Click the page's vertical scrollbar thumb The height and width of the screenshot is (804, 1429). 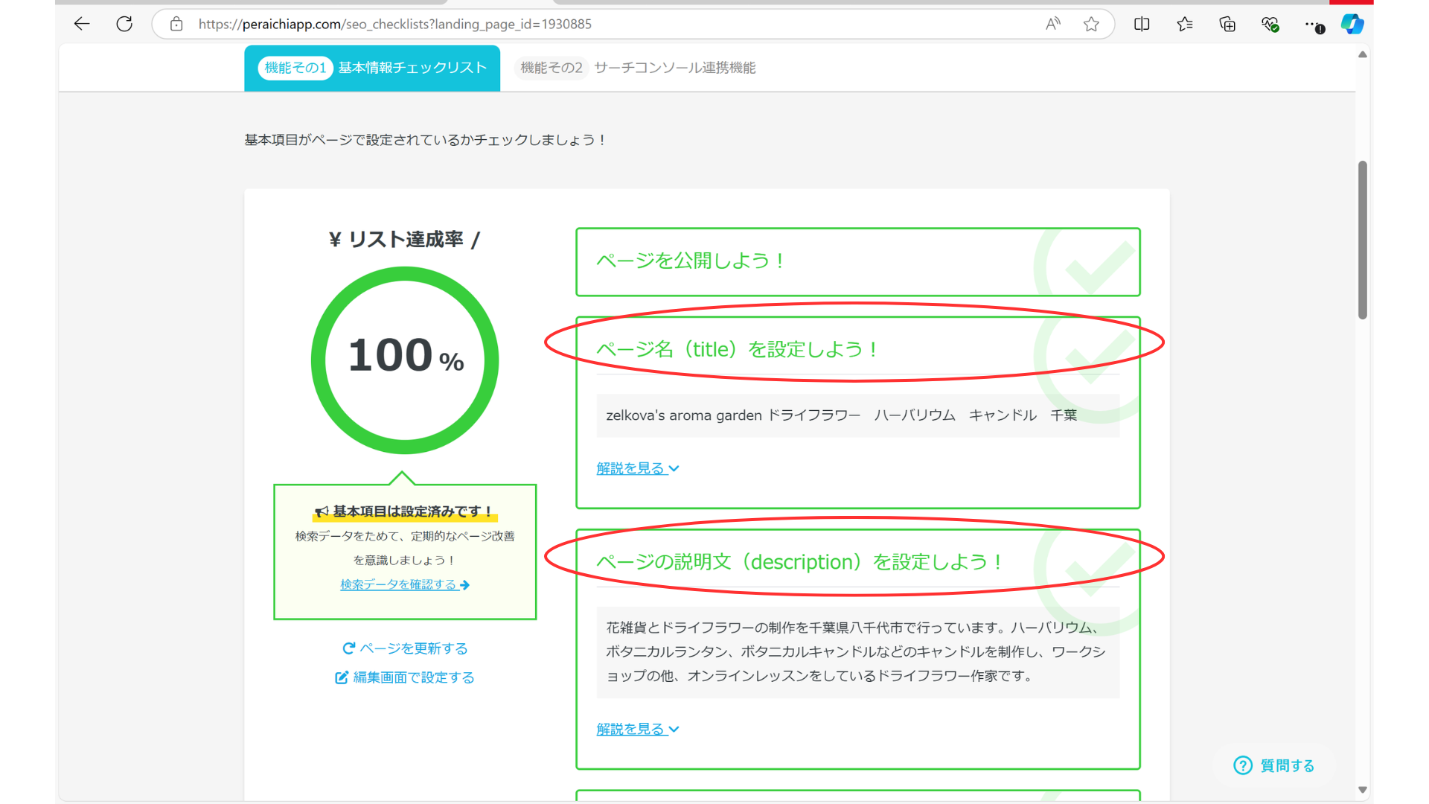[x=1363, y=240]
